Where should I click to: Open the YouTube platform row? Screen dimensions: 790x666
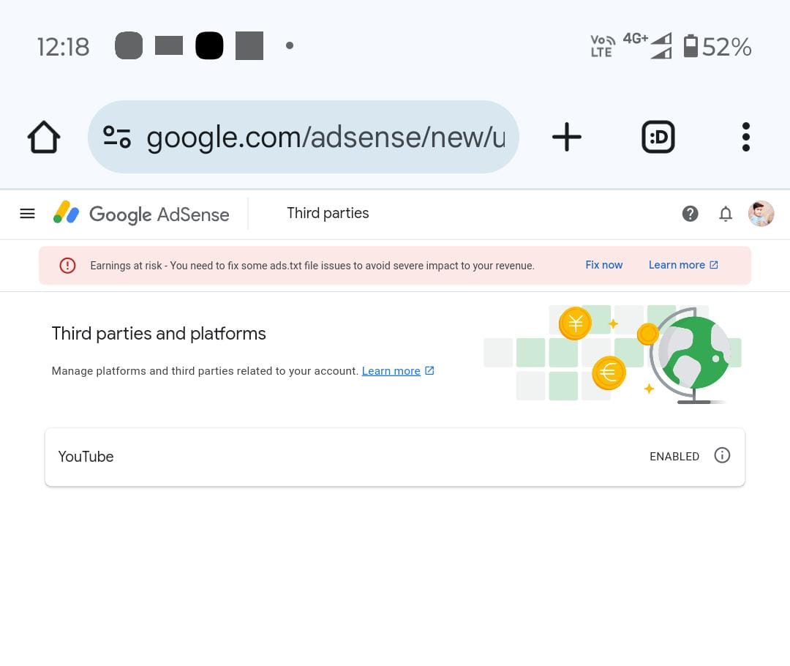[x=395, y=457]
